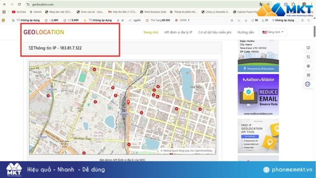Open the Free IP Geolocation API Tool ad

pos(258,136)
